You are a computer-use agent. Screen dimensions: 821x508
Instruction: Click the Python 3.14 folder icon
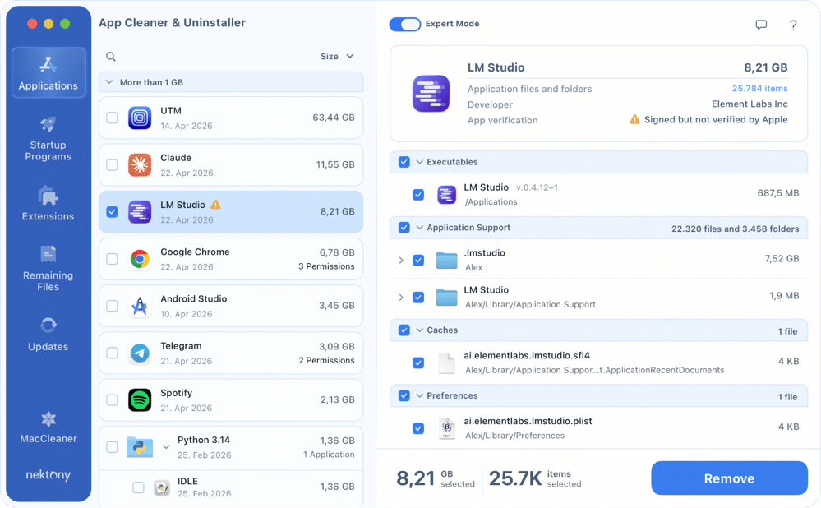[x=140, y=447]
